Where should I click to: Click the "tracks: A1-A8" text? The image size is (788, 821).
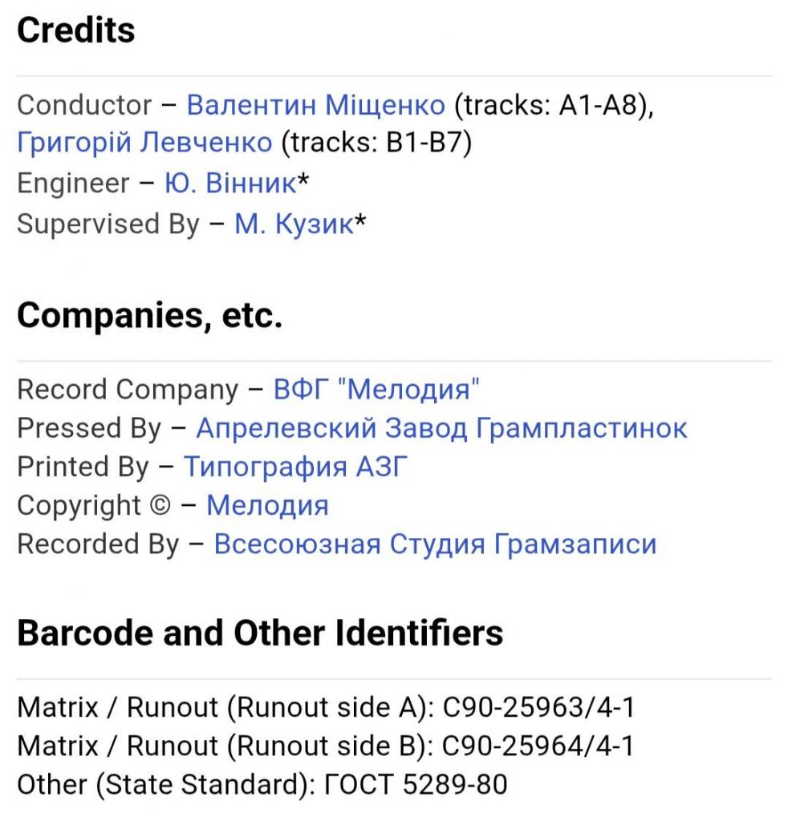[x=550, y=105]
